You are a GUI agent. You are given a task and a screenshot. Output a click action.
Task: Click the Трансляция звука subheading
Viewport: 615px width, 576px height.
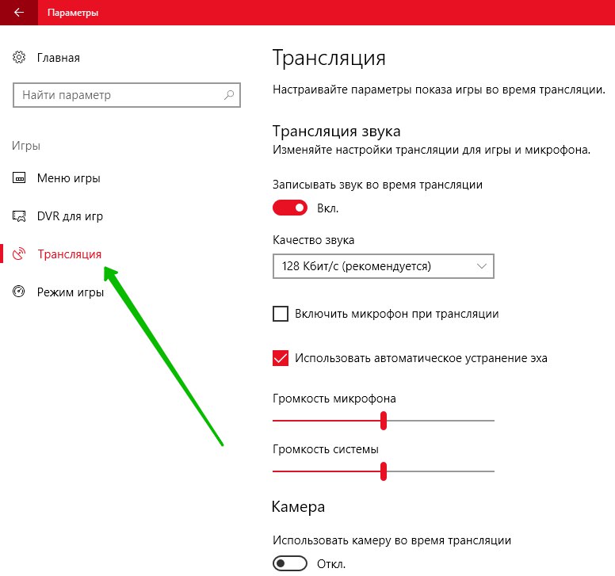tap(336, 131)
